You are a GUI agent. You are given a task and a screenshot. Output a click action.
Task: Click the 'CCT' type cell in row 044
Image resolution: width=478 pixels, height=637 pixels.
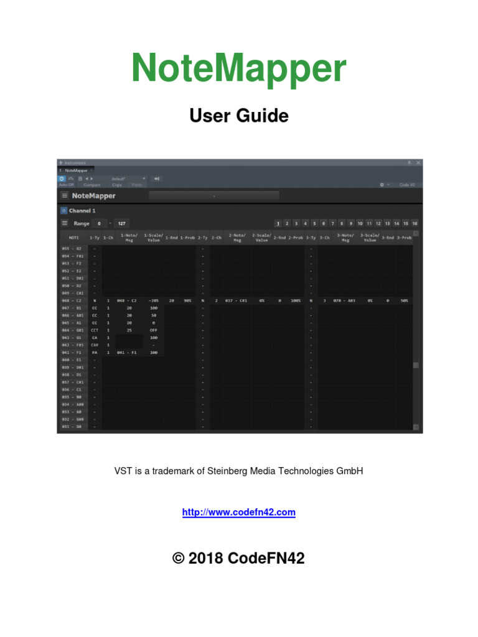pos(95,330)
